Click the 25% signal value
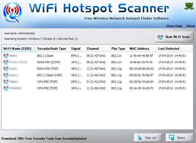Image resolution: width=196 pixels, height=143 pixels. 76,82
